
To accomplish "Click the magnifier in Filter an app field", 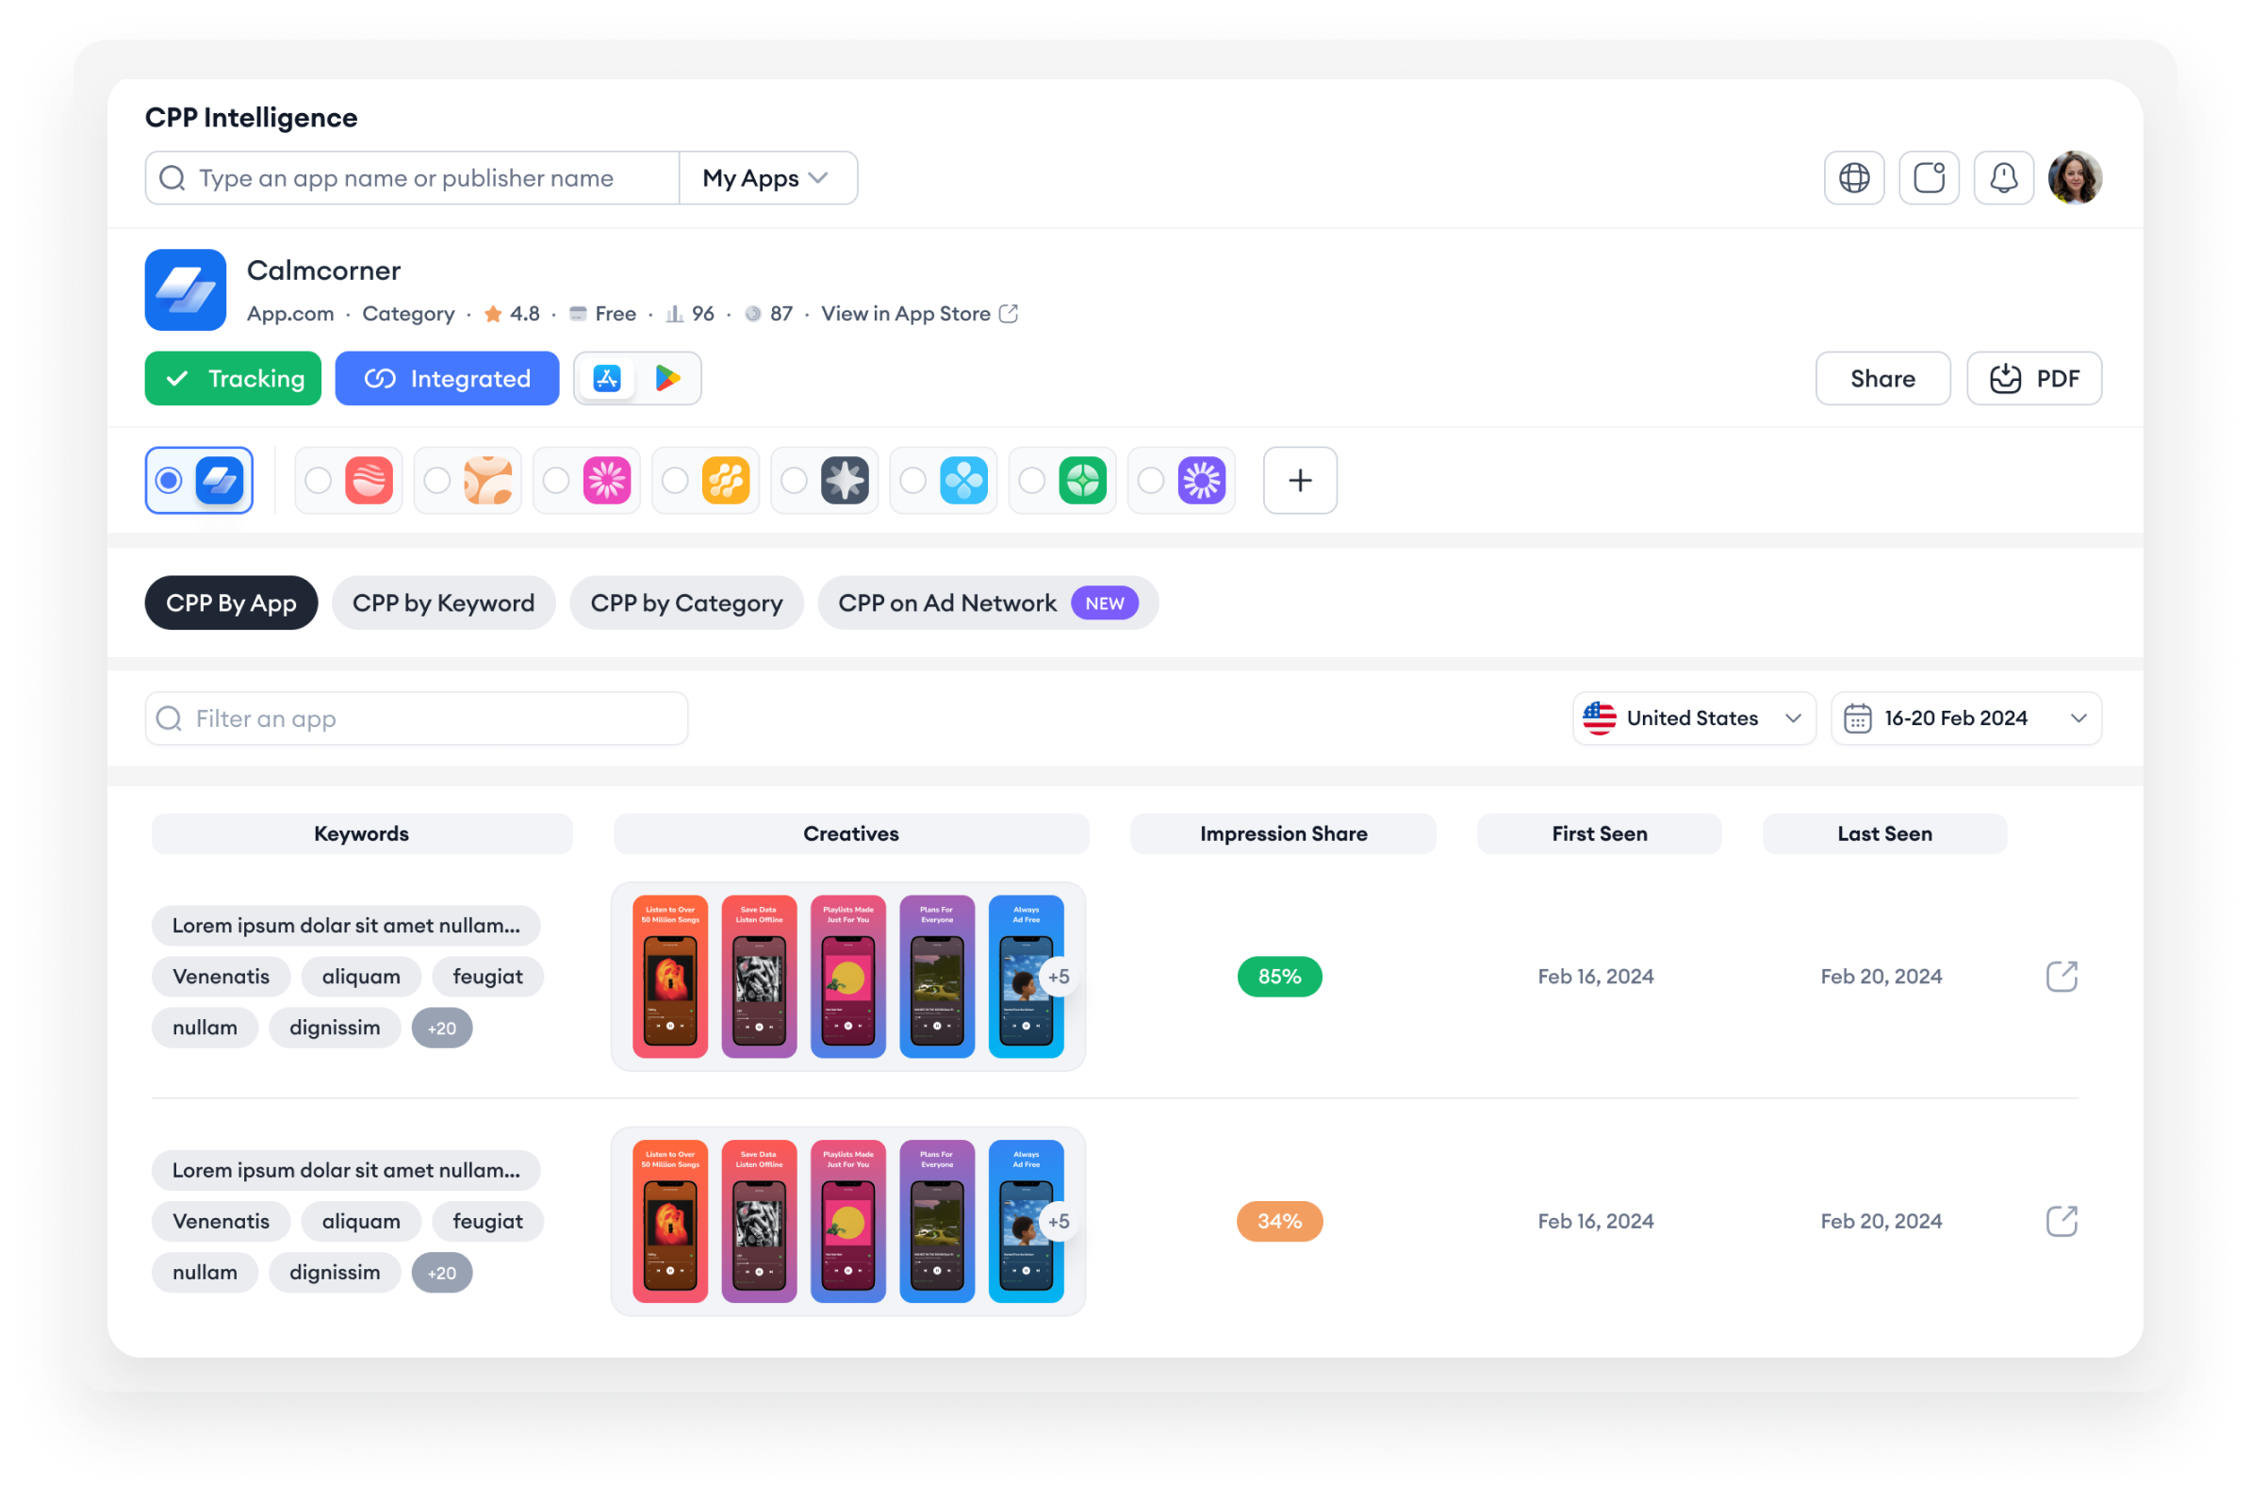I will [169, 718].
